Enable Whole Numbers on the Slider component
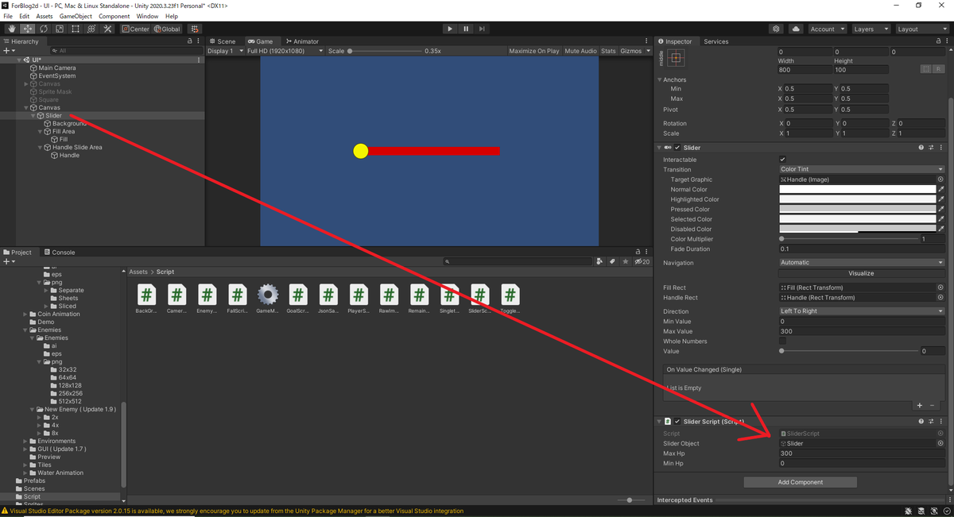The height and width of the screenshot is (517, 954). point(783,341)
